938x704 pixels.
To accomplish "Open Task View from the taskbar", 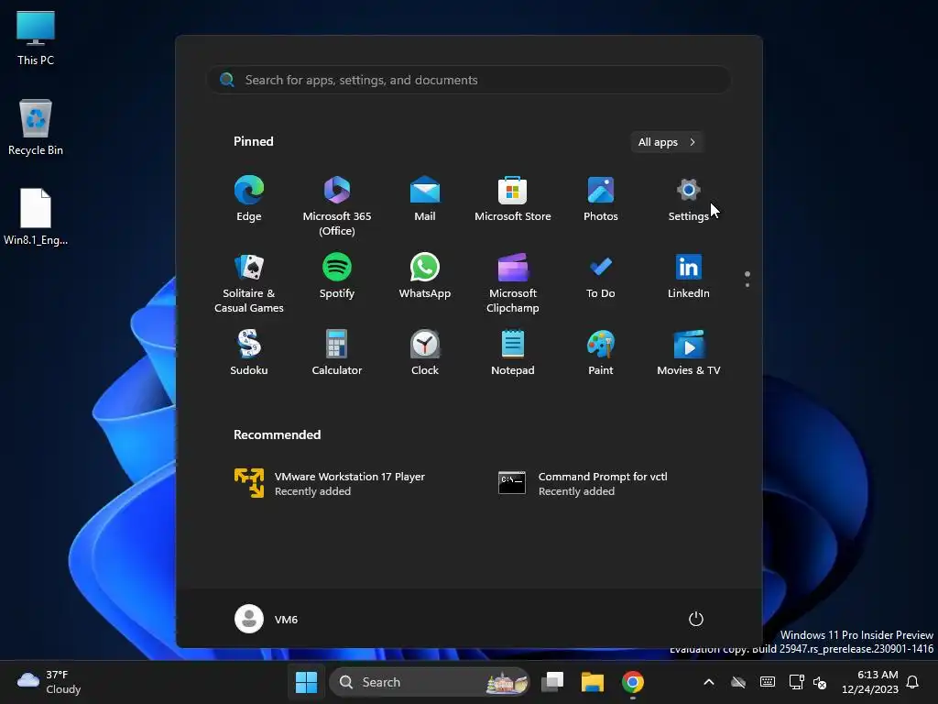I will [x=552, y=682].
